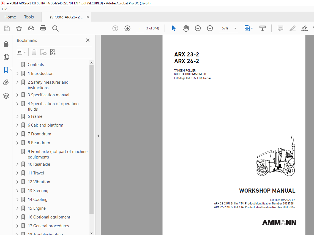Collapse the navigation pane arrow

click(98, 136)
